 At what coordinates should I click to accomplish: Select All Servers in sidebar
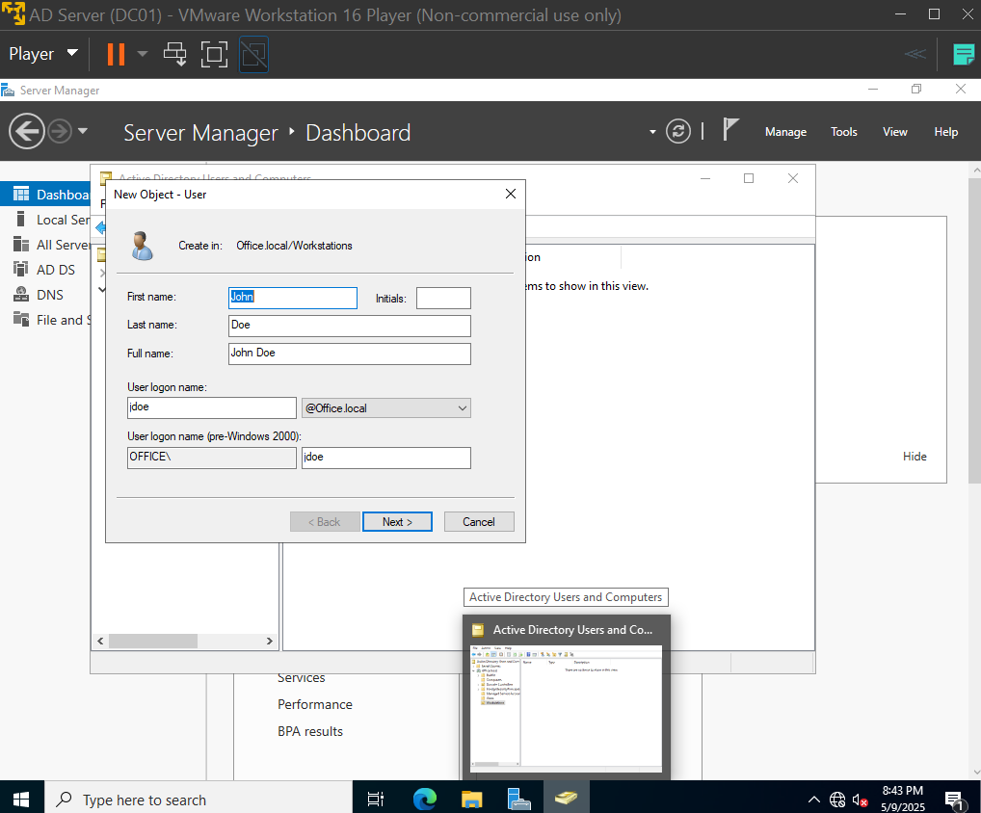[x=45, y=245]
